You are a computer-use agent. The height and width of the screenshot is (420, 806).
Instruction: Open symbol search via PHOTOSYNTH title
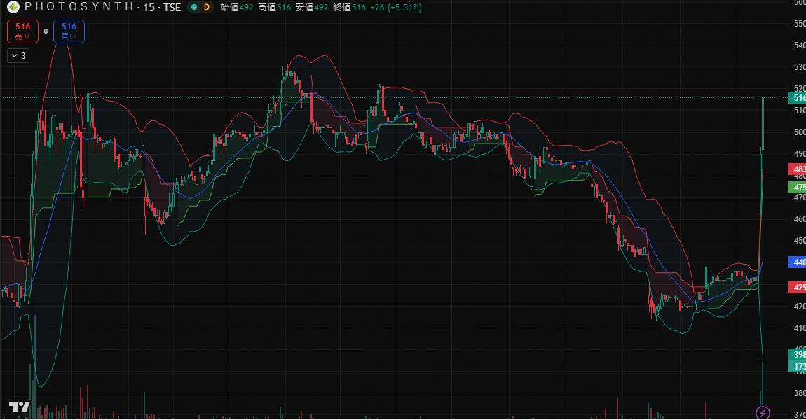point(79,7)
